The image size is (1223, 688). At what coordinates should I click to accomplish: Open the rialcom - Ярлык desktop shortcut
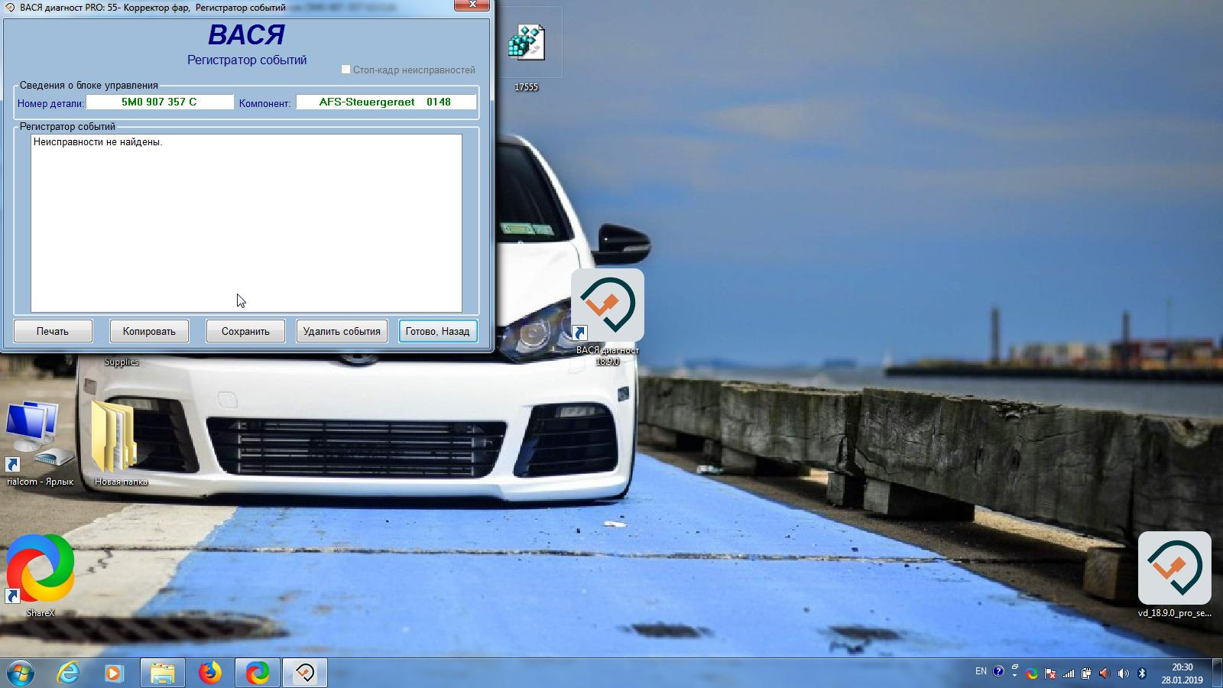click(41, 443)
